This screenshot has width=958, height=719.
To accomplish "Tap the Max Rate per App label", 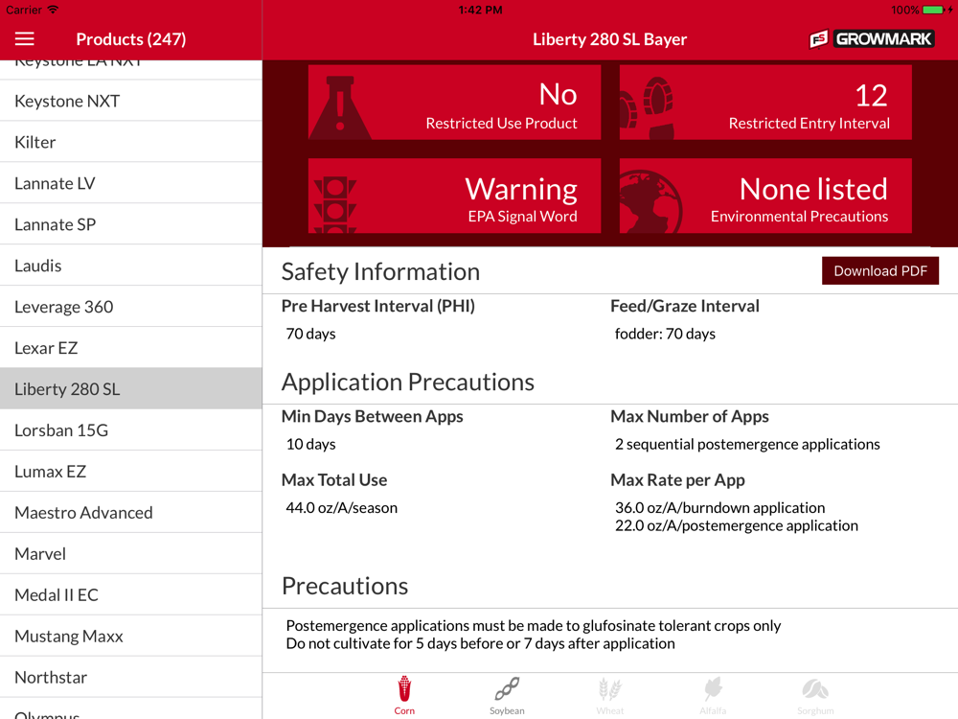I will coord(677,480).
